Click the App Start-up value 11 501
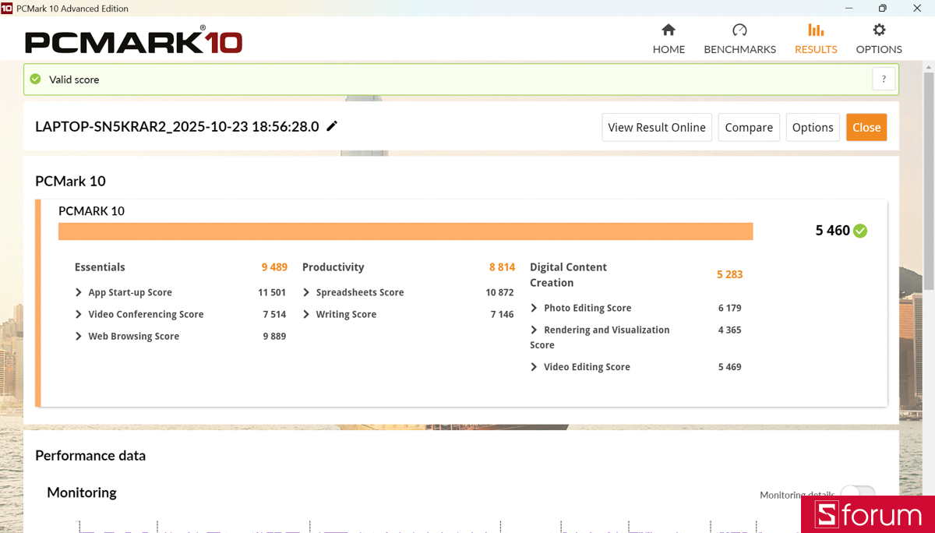 (272, 292)
